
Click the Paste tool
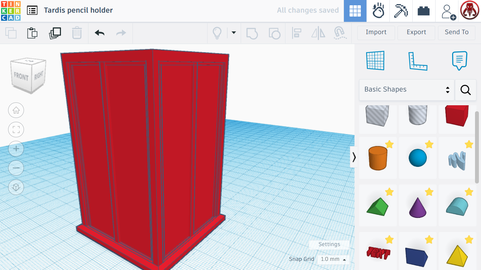(x=32, y=33)
